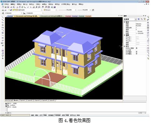154x123 pixels.
Task: Open the first BYLAYER linetype dropdown
Action: tap(75, 10)
